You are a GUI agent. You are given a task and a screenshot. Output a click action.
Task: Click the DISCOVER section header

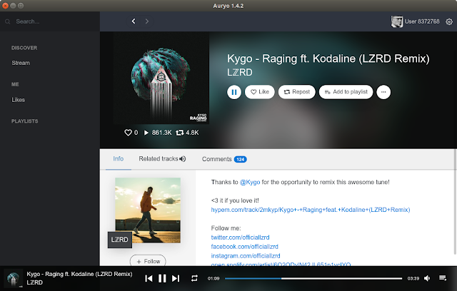pyautogui.click(x=24, y=48)
